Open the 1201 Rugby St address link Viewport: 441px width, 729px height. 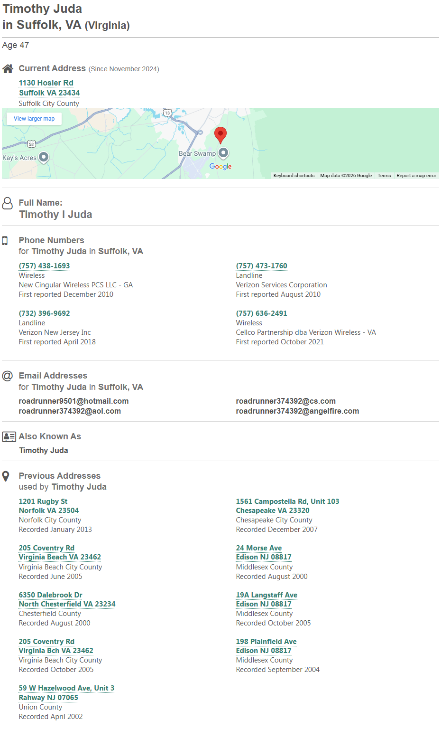tap(43, 502)
